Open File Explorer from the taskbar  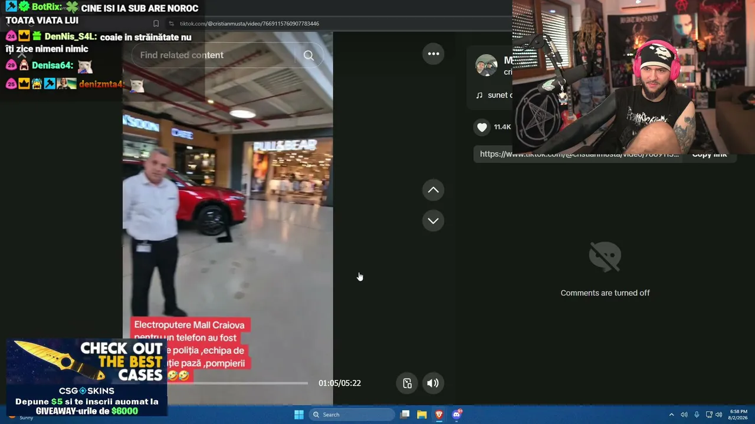pos(422,415)
